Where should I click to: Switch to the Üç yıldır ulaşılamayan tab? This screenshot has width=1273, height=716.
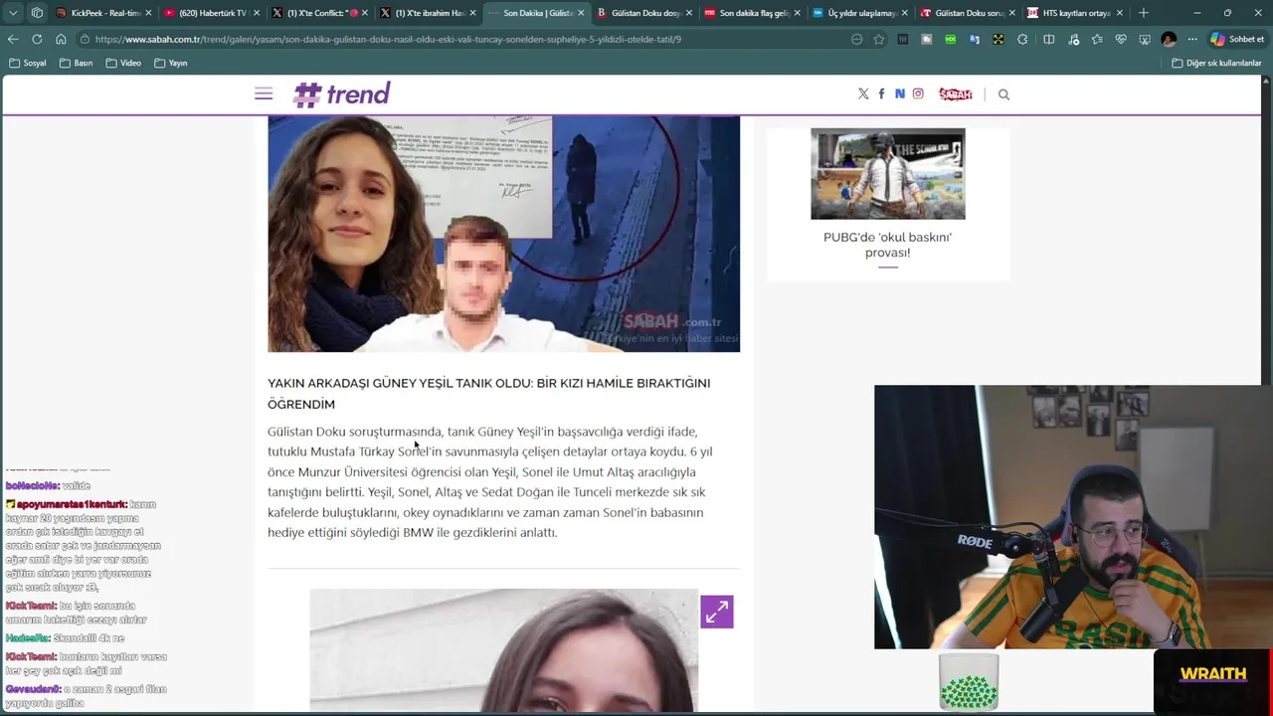tap(861, 13)
